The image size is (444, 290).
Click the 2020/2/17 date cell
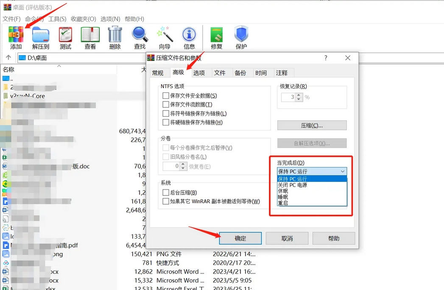pyautogui.click(x=234, y=263)
